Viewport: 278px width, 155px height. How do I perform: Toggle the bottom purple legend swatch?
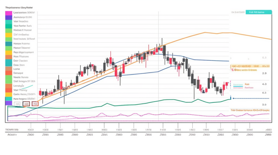click(x=9, y=103)
